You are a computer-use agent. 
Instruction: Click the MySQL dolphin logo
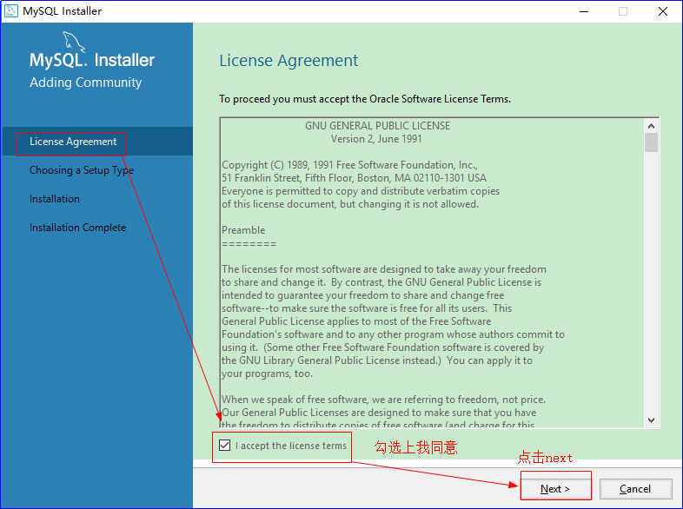pos(75,43)
